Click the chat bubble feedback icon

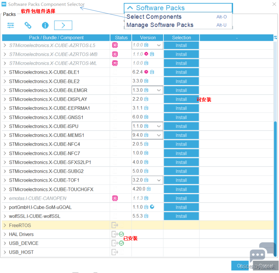click(x=262, y=252)
